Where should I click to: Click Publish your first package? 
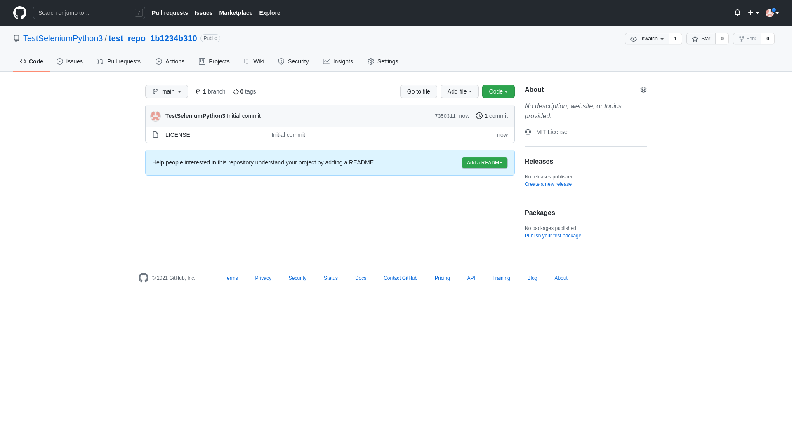click(553, 236)
